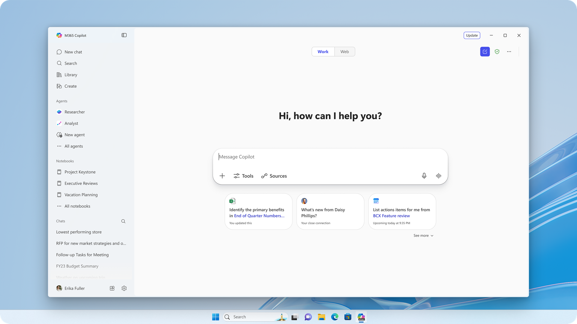Open the three-dot overflow menu
The height and width of the screenshot is (324, 577).
tap(509, 51)
